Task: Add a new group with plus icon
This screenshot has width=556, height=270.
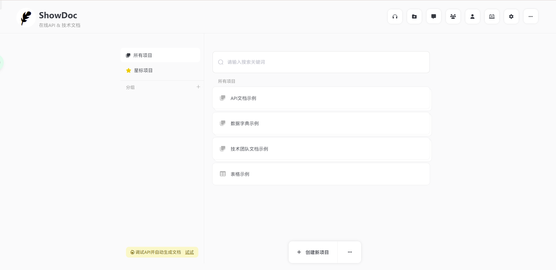Action: (x=198, y=87)
